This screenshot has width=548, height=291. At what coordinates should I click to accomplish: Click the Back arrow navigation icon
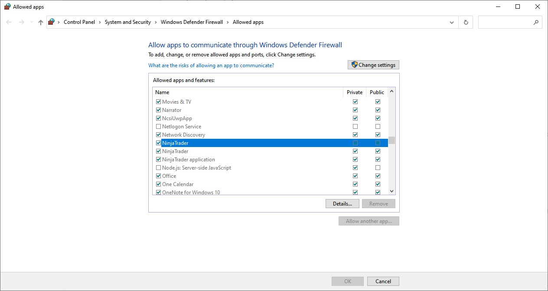[9, 22]
